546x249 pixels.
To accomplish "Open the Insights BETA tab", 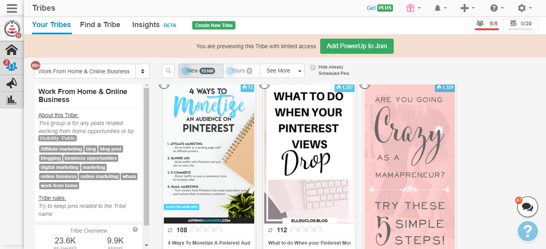I will click(x=154, y=25).
